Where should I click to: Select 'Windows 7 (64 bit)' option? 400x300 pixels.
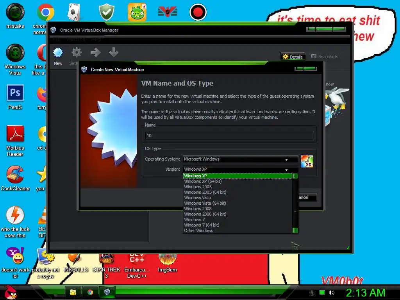[x=237, y=225]
